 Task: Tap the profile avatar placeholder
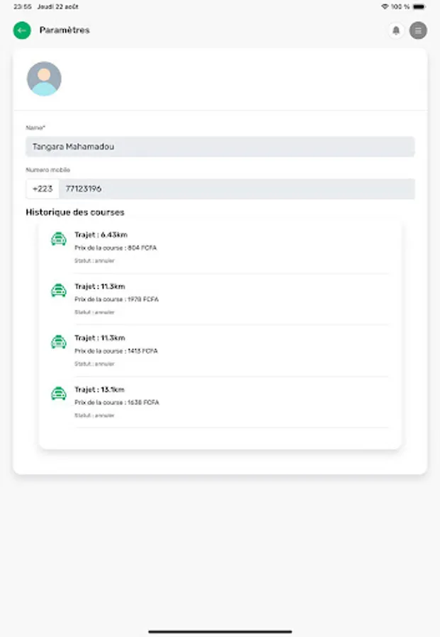44,78
